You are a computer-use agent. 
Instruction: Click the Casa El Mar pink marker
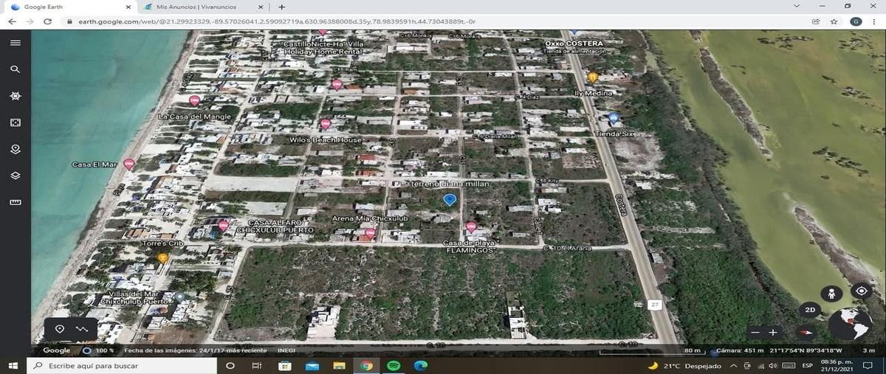pos(129,164)
